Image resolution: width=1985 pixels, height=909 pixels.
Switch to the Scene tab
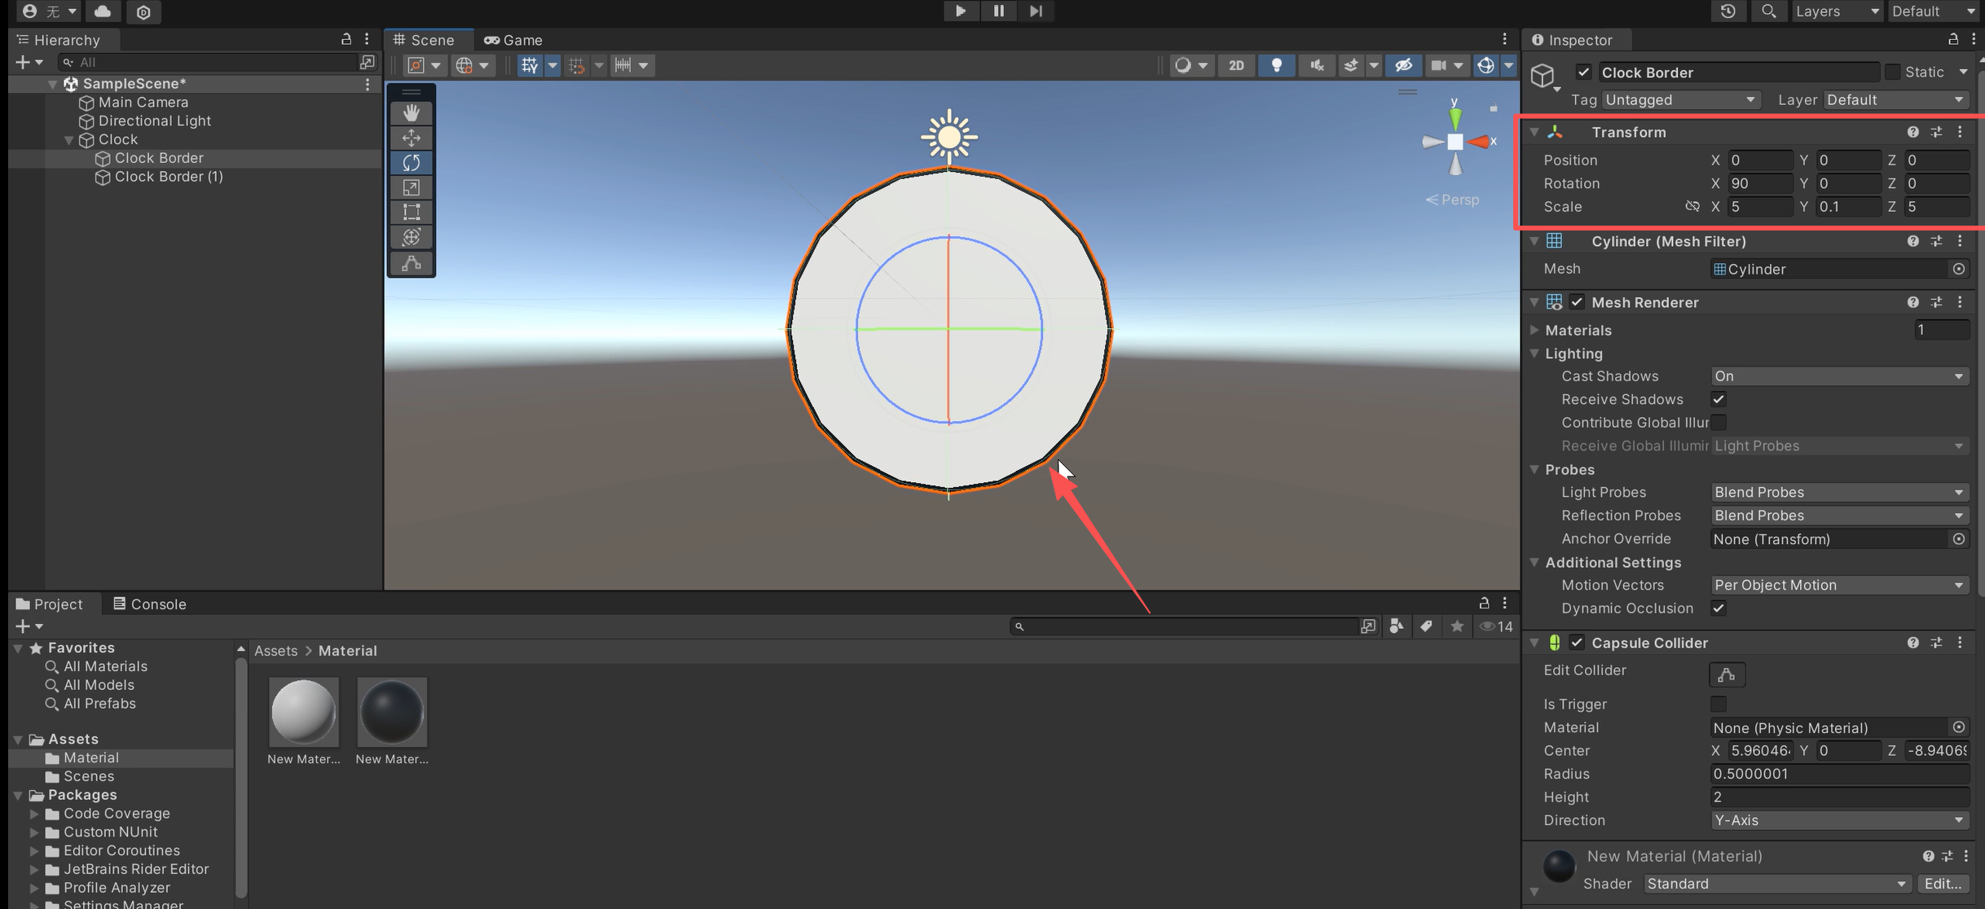[x=425, y=40]
